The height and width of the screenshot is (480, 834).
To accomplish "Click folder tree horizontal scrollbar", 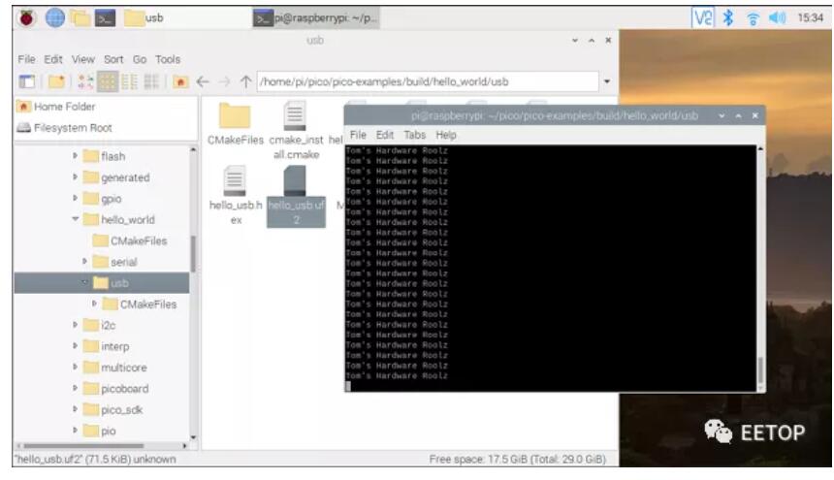I will click(x=83, y=445).
